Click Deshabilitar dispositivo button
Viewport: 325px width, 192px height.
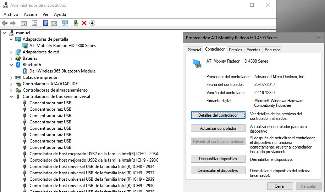[x=218, y=159]
